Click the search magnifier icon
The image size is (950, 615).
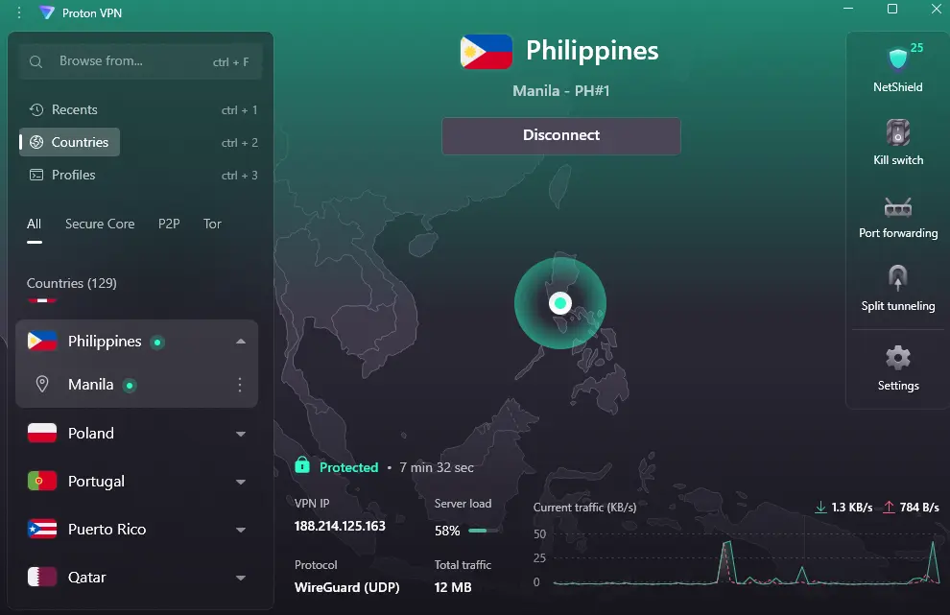tap(36, 61)
